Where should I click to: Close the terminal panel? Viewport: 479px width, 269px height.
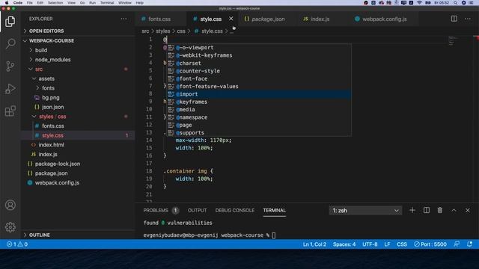pos(468,210)
